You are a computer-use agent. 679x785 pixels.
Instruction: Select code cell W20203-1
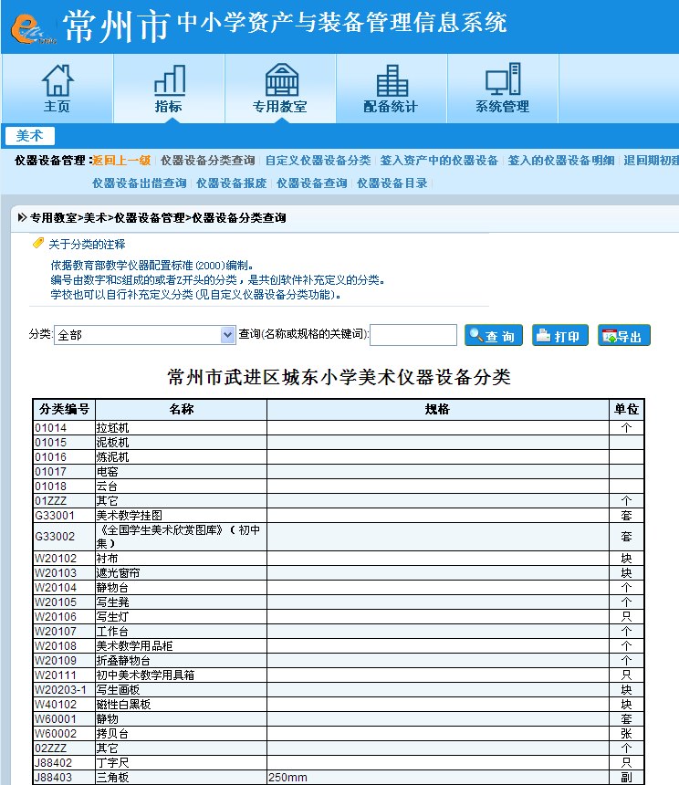click(x=65, y=689)
